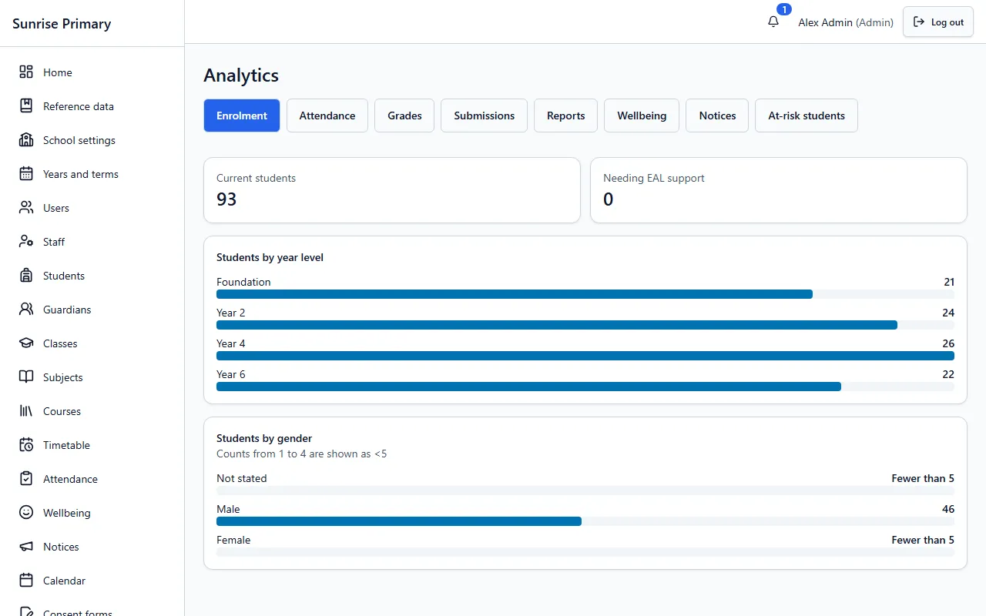Open the Home link in sidebar
This screenshot has height=616, width=986.
[92, 72]
